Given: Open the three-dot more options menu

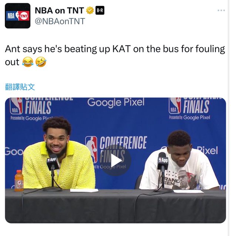Looking at the screenshot, I should pyautogui.click(x=221, y=10).
